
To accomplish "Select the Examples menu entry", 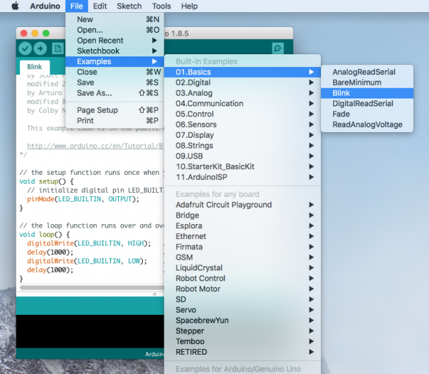I will 114,61.
